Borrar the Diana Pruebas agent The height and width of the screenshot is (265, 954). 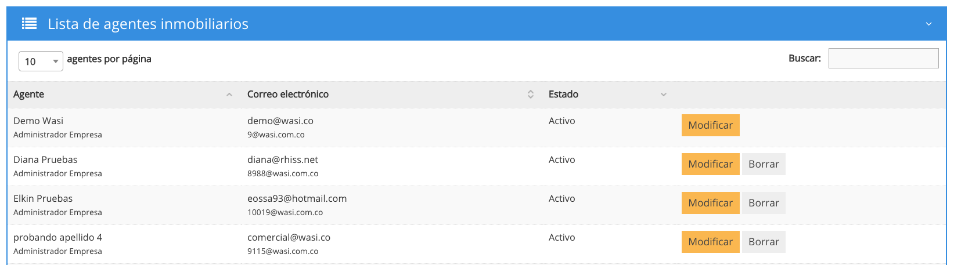pos(764,164)
